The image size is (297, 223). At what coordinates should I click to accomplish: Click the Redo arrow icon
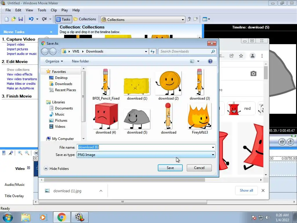click(44, 19)
